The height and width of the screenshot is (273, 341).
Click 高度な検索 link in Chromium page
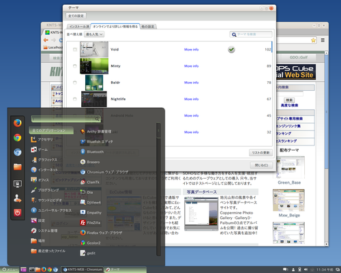289,105
